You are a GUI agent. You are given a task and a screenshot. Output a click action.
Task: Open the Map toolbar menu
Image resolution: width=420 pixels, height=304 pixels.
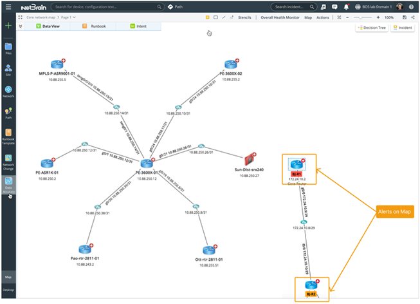[x=308, y=17]
